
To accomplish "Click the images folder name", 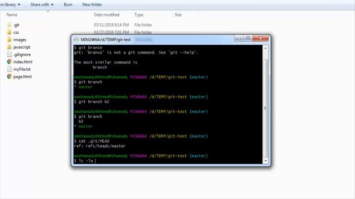I will [x=20, y=40].
